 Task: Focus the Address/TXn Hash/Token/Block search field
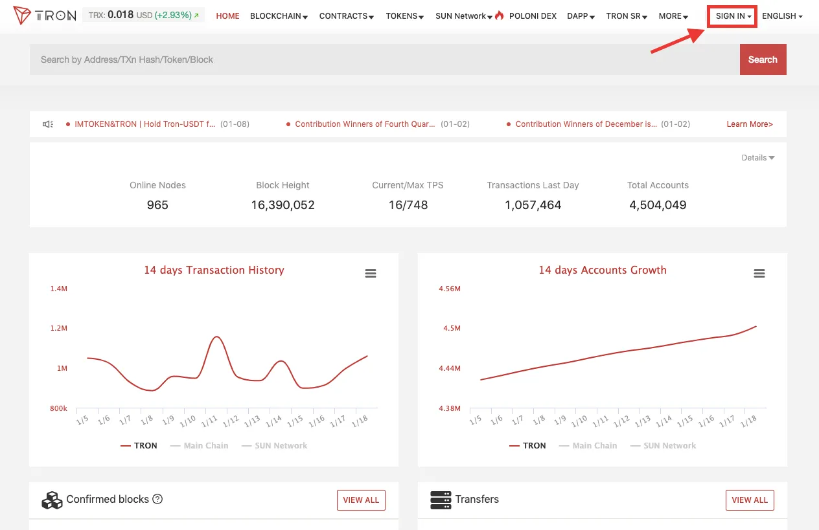click(x=385, y=60)
